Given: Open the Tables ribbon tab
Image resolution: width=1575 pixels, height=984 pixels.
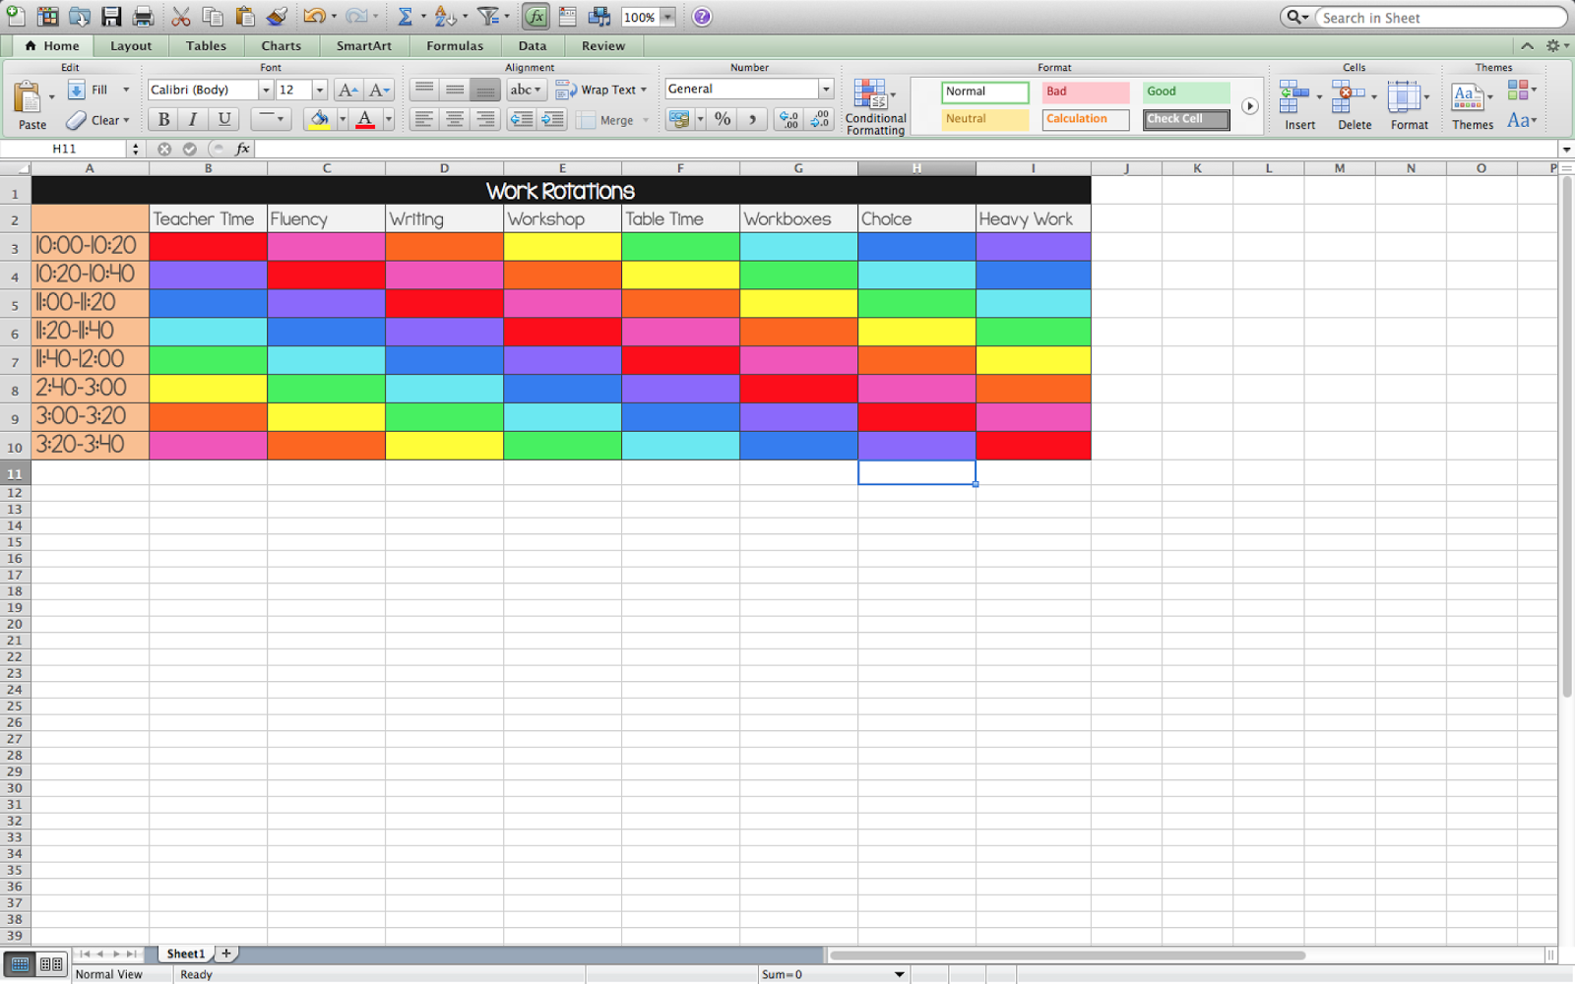Looking at the screenshot, I should coord(206,46).
